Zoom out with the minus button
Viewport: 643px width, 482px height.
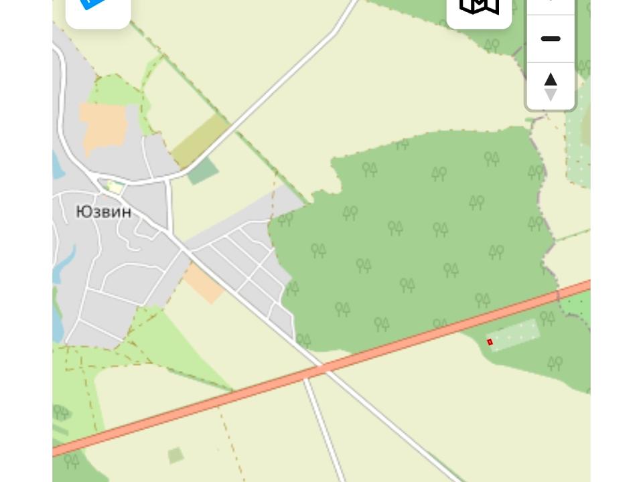[551, 39]
